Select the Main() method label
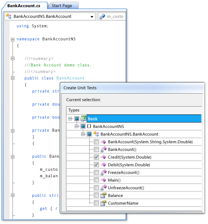This screenshot has height=224, width=208. pos(114,180)
